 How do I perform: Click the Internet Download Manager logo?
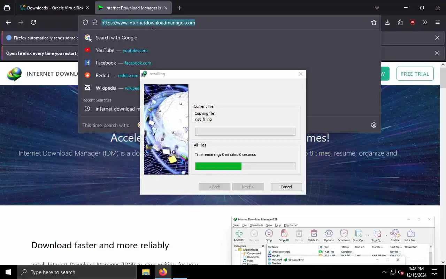point(14,74)
